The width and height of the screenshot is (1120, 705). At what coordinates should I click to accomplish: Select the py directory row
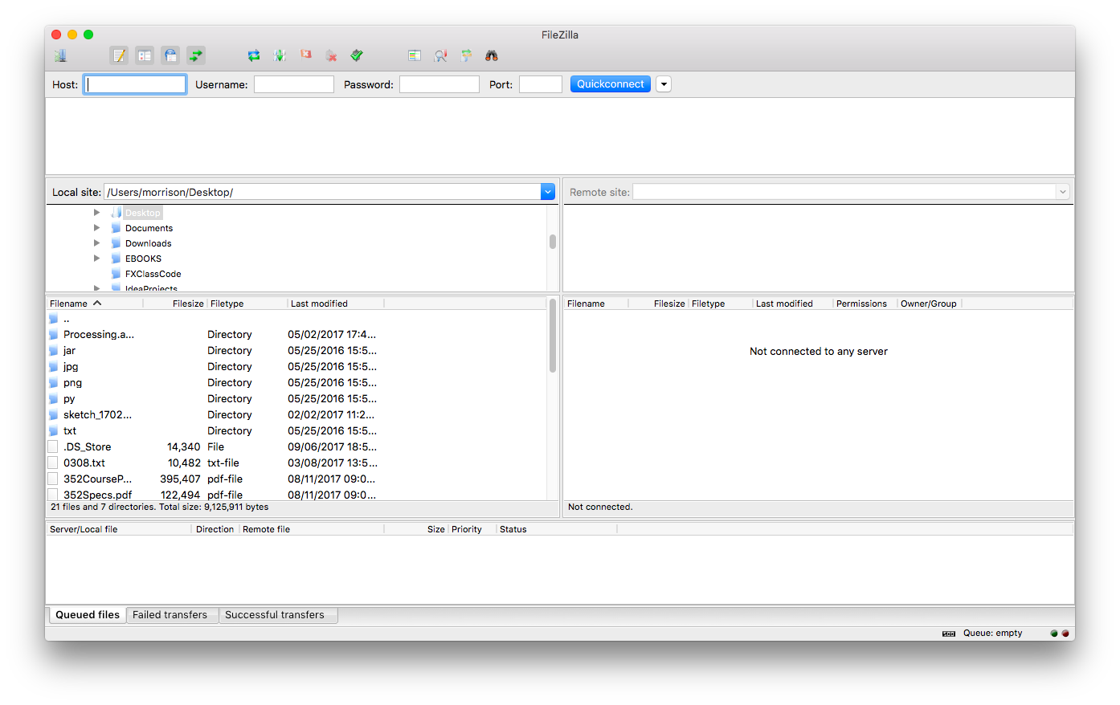tap(297, 399)
